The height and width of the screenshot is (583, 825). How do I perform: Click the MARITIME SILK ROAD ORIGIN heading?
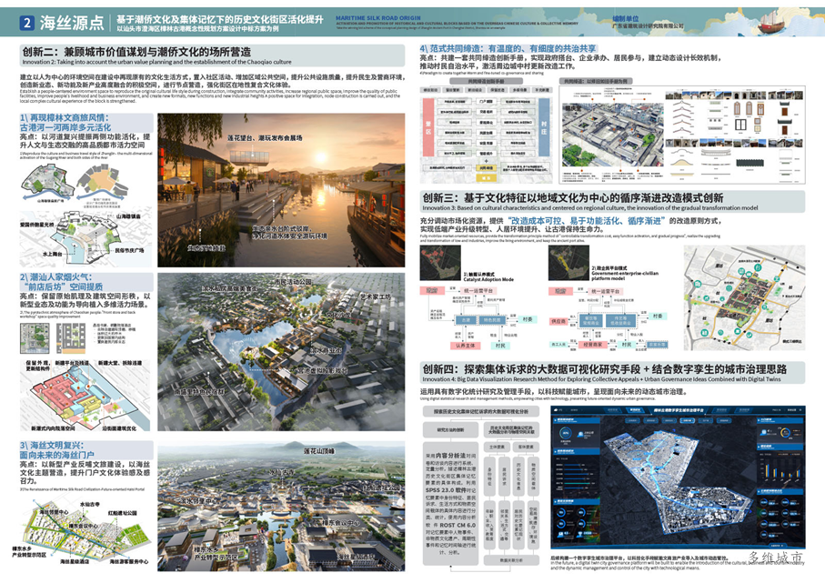tap(377, 18)
